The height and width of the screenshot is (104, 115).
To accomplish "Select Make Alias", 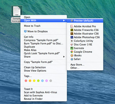I will click(44, 50).
